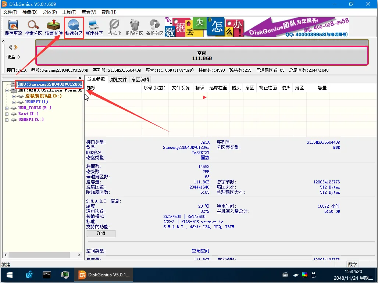This screenshot has width=378, height=283.
Task: Launch 快速分区 (Quick Partition) from toolbar
Action: pos(74,28)
